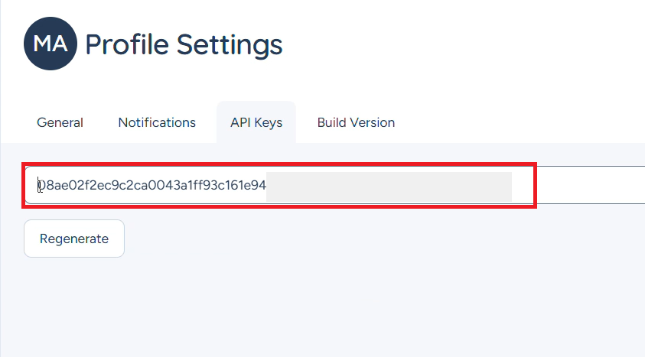Open the General tab
This screenshot has width=645, height=357.
click(60, 122)
